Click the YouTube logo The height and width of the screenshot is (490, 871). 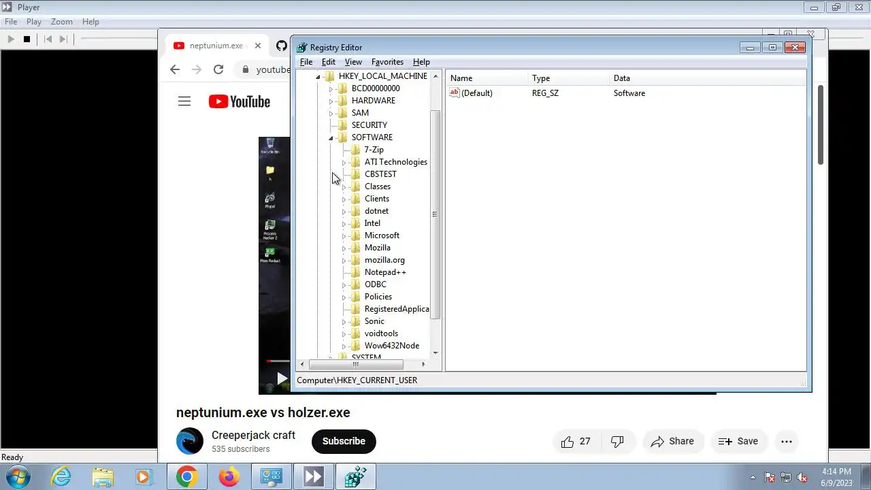click(x=240, y=101)
